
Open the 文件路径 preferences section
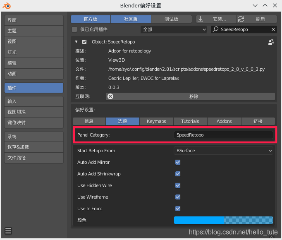(x=34, y=158)
